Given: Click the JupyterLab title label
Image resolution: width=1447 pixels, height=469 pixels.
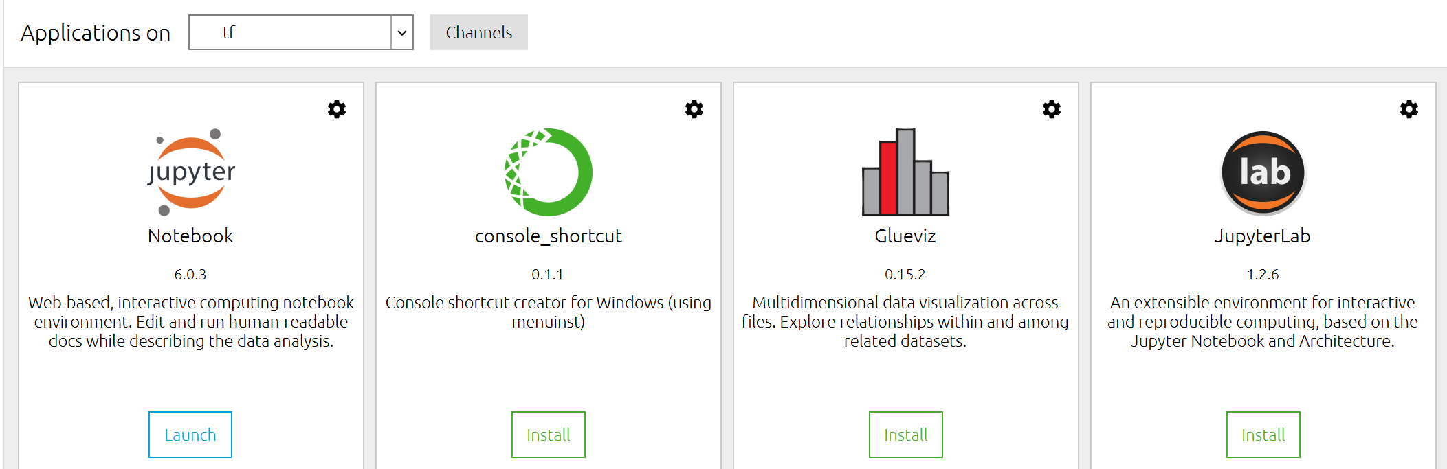Looking at the screenshot, I should click(x=1263, y=236).
